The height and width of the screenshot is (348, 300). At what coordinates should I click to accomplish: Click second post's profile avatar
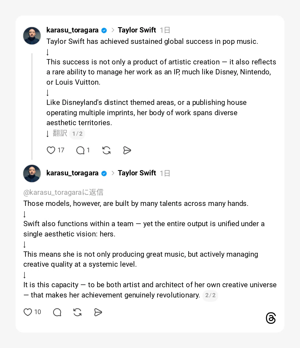click(x=32, y=173)
